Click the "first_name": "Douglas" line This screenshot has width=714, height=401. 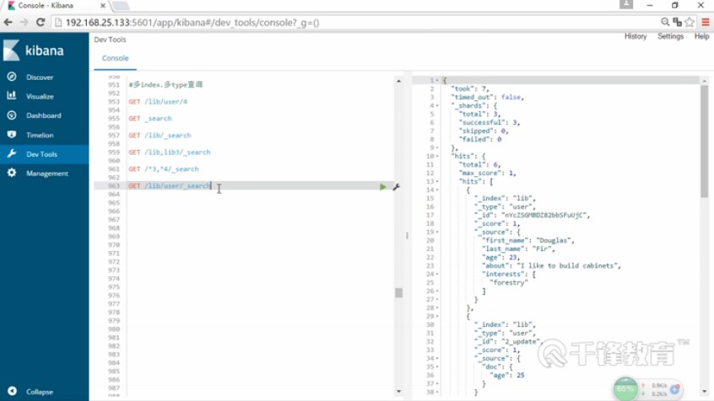click(528, 240)
